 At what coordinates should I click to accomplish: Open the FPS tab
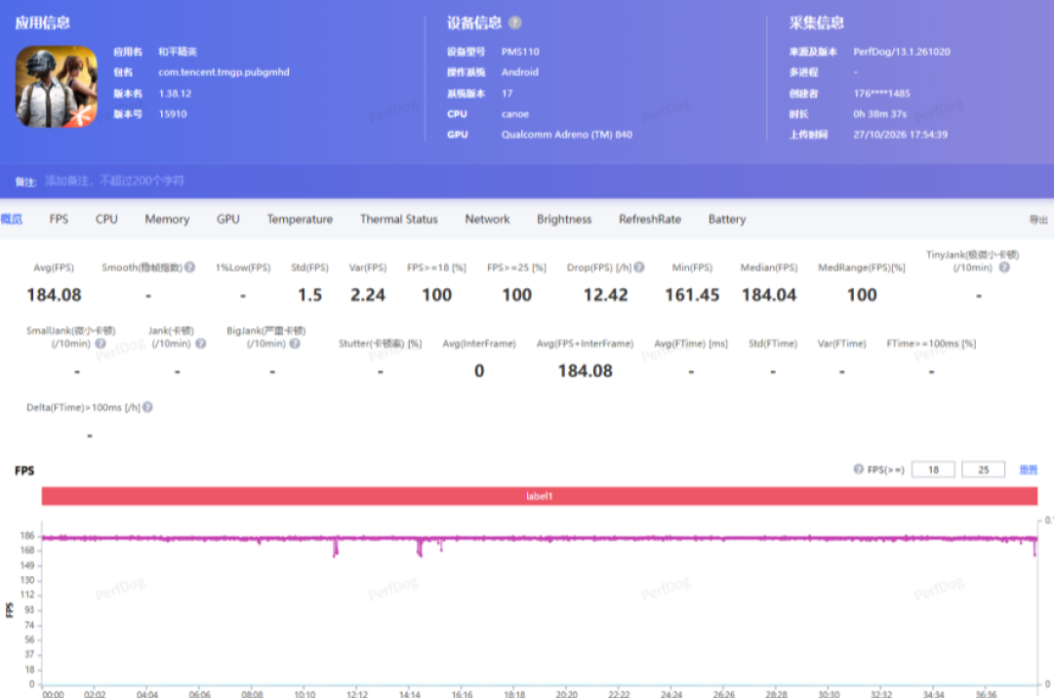click(x=59, y=220)
